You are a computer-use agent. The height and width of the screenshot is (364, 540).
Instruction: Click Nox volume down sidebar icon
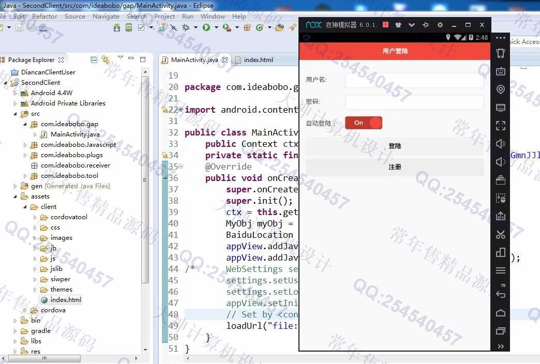click(x=500, y=162)
